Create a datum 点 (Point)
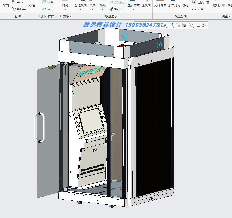Image resolution: width=232 pixels, height=218 pixels. coord(16,2)
